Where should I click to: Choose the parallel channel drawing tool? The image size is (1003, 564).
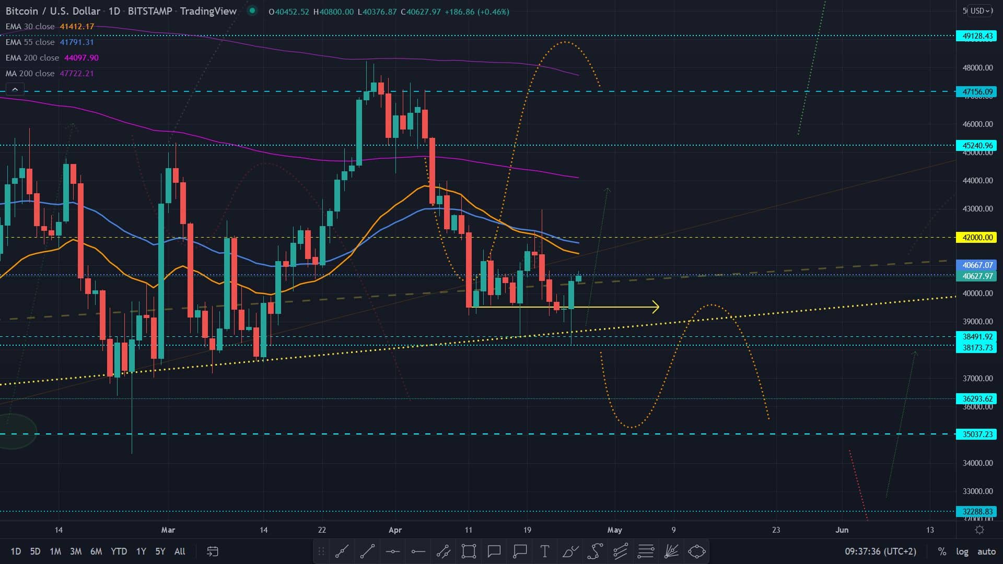coord(444,551)
